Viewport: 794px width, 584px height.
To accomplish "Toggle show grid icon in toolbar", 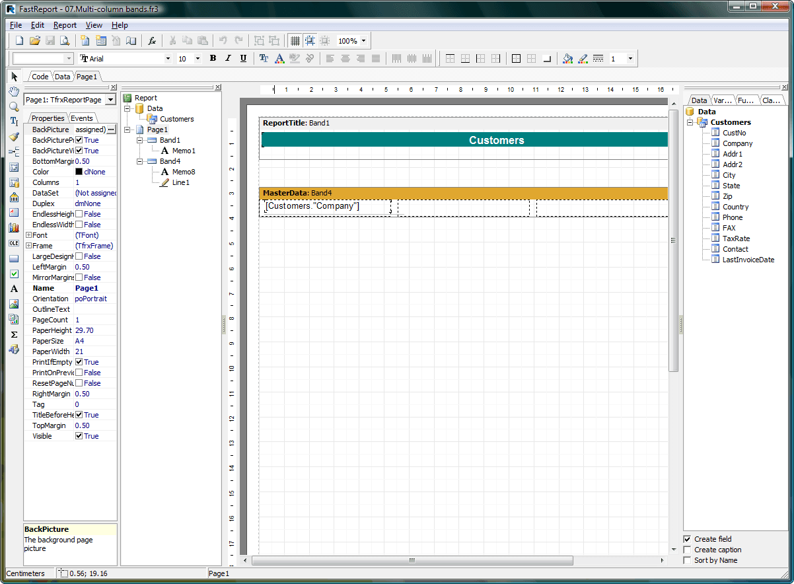I will coord(295,41).
